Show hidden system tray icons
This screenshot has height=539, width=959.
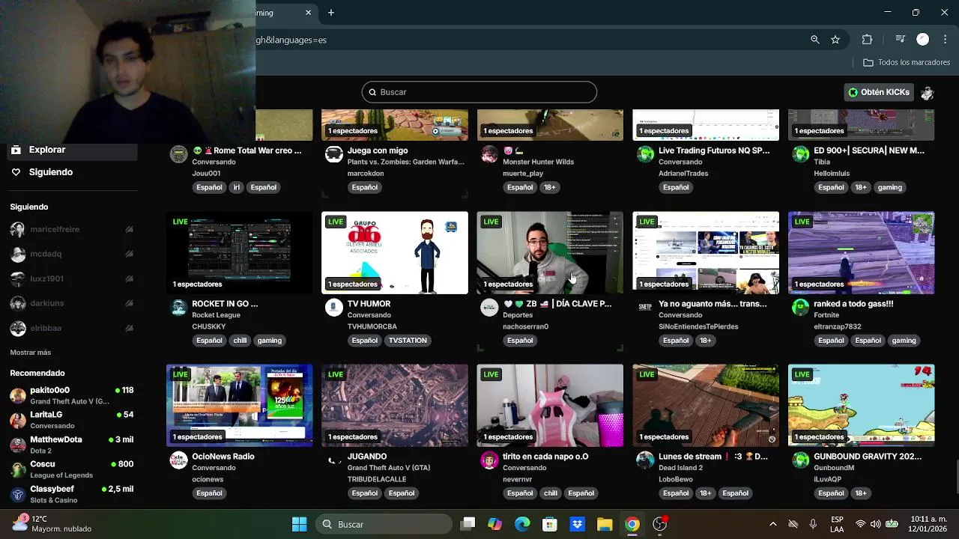[x=773, y=524]
